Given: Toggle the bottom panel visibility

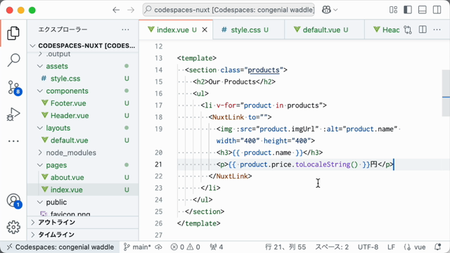Looking at the screenshot, I should point(422,10).
